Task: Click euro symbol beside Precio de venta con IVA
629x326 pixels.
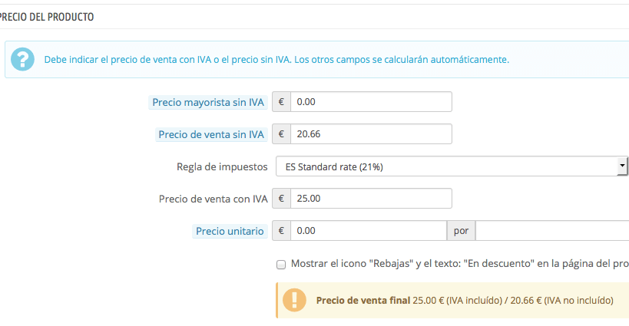Action: coord(281,198)
